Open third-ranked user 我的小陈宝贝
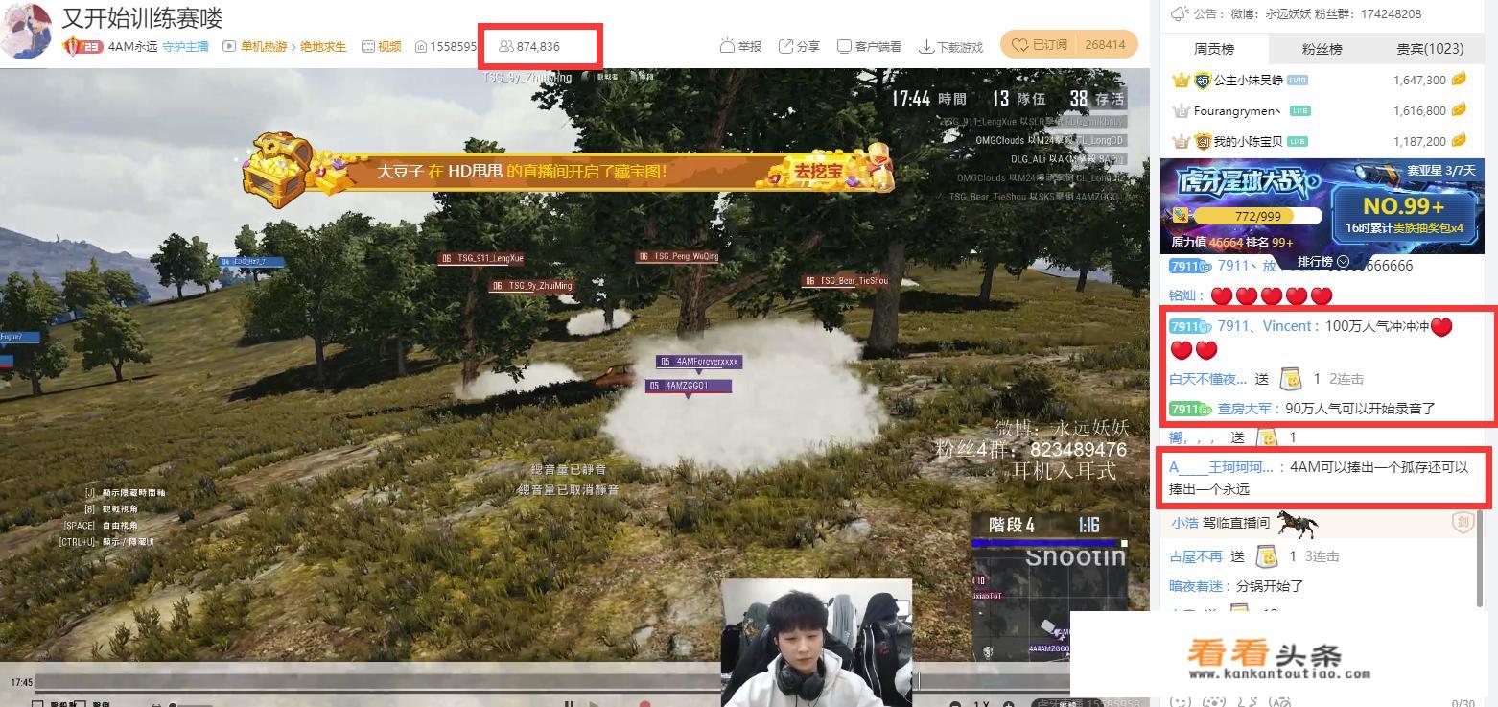The image size is (1498, 707). [x=1248, y=141]
